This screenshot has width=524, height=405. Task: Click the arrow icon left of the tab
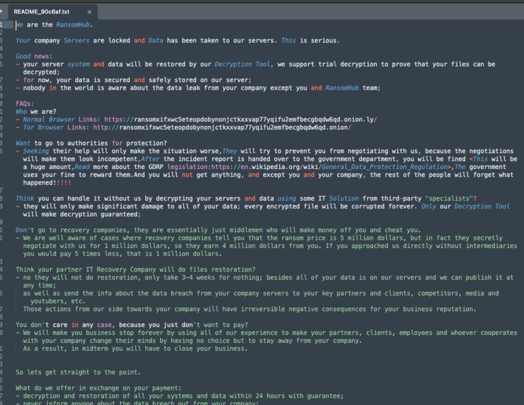point(2,11)
